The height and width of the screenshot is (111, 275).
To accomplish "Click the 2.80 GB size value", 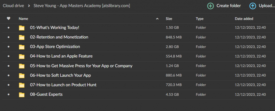I will pos(172,47).
